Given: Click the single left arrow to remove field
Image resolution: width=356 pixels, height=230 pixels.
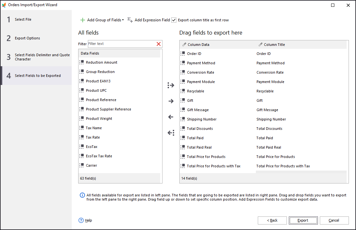Looking at the screenshot, I should pos(171,117).
